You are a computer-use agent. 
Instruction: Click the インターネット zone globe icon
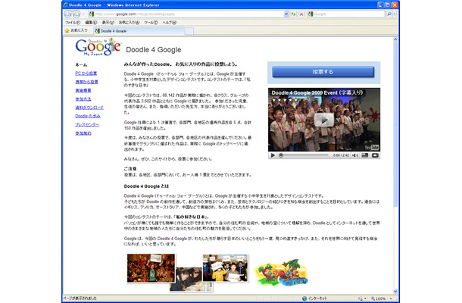pyautogui.click(x=304, y=298)
